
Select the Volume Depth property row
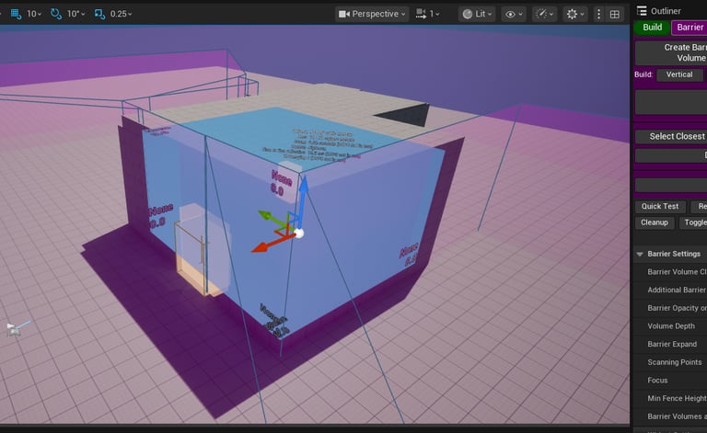pos(670,325)
